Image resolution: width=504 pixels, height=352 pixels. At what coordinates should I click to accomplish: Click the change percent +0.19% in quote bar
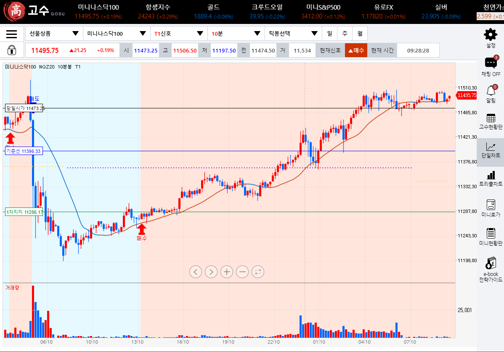[x=106, y=50]
